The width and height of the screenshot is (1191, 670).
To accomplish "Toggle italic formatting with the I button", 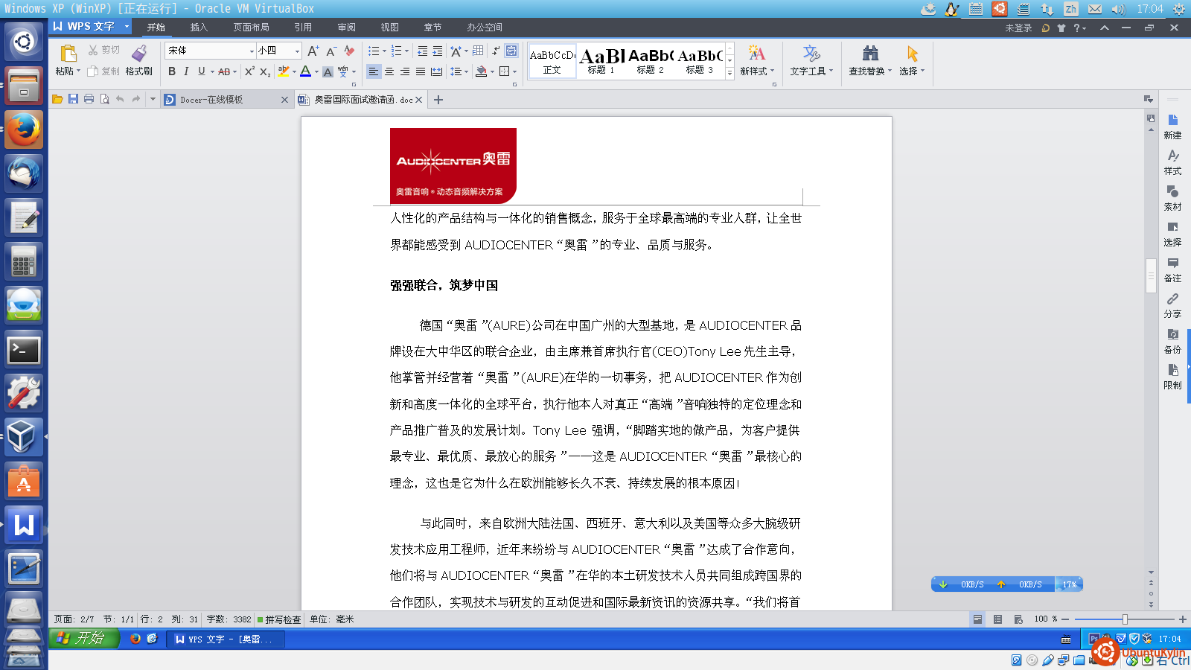I will coord(186,71).
